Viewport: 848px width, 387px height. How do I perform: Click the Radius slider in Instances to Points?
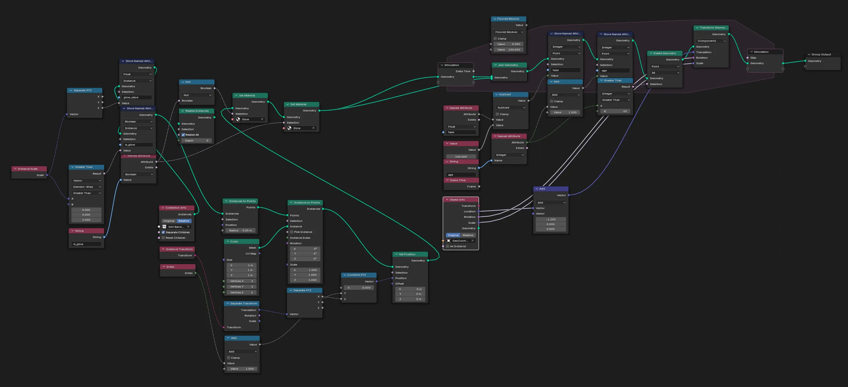(x=240, y=230)
